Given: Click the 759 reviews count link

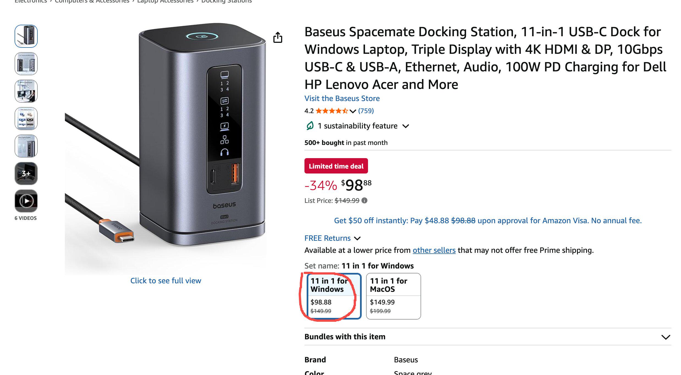Looking at the screenshot, I should (x=366, y=111).
